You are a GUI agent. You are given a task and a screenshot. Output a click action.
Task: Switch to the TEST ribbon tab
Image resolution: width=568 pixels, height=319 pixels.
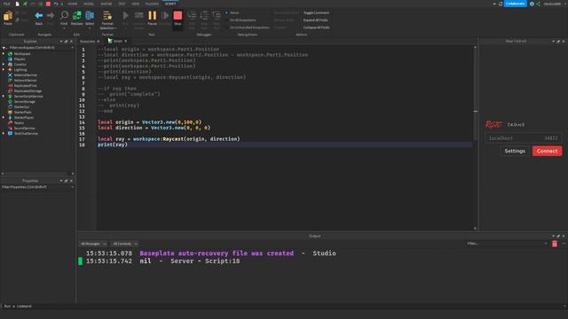122,4
